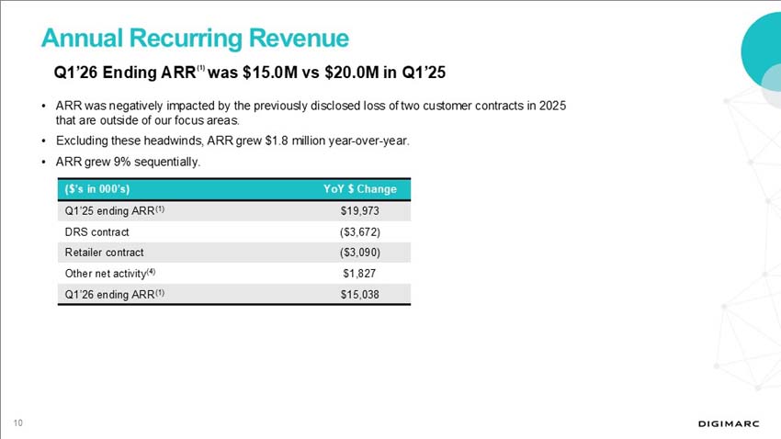Click the '($3,672)' value cell
The width and height of the screenshot is (781, 439).
point(359,232)
